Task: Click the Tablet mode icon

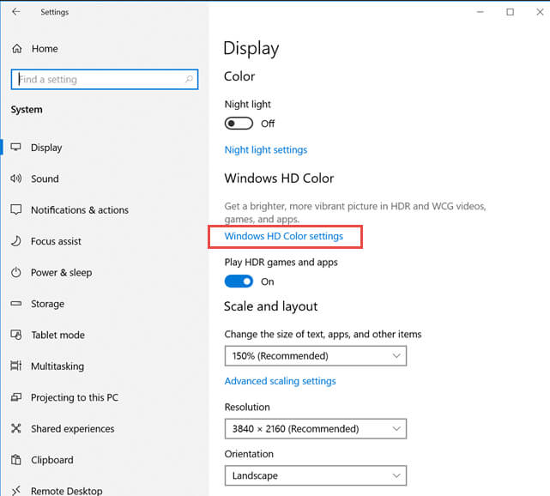Action: 16,335
